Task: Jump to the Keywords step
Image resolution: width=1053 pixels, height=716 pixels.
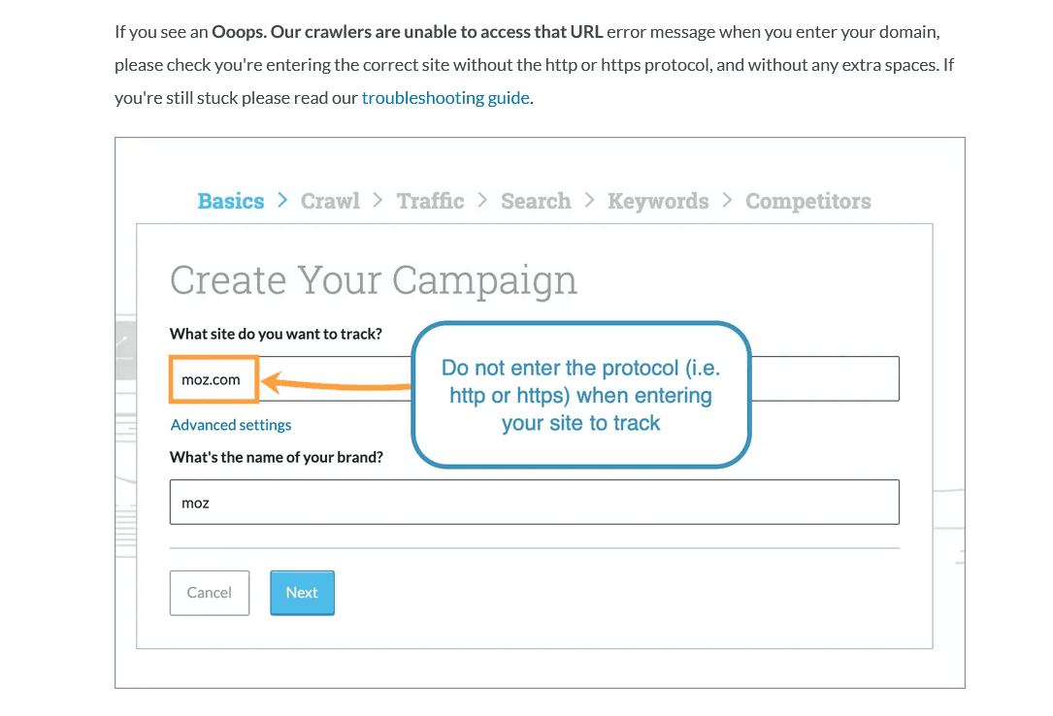Action: pos(658,201)
